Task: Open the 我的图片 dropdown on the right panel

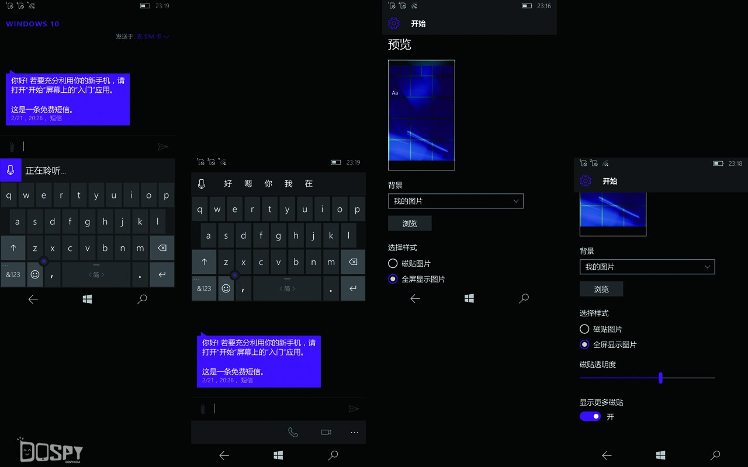Action: click(647, 267)
